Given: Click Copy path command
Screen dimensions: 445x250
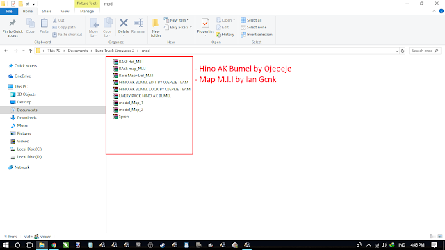Looking at the screenshot, I should click(64, 27).
